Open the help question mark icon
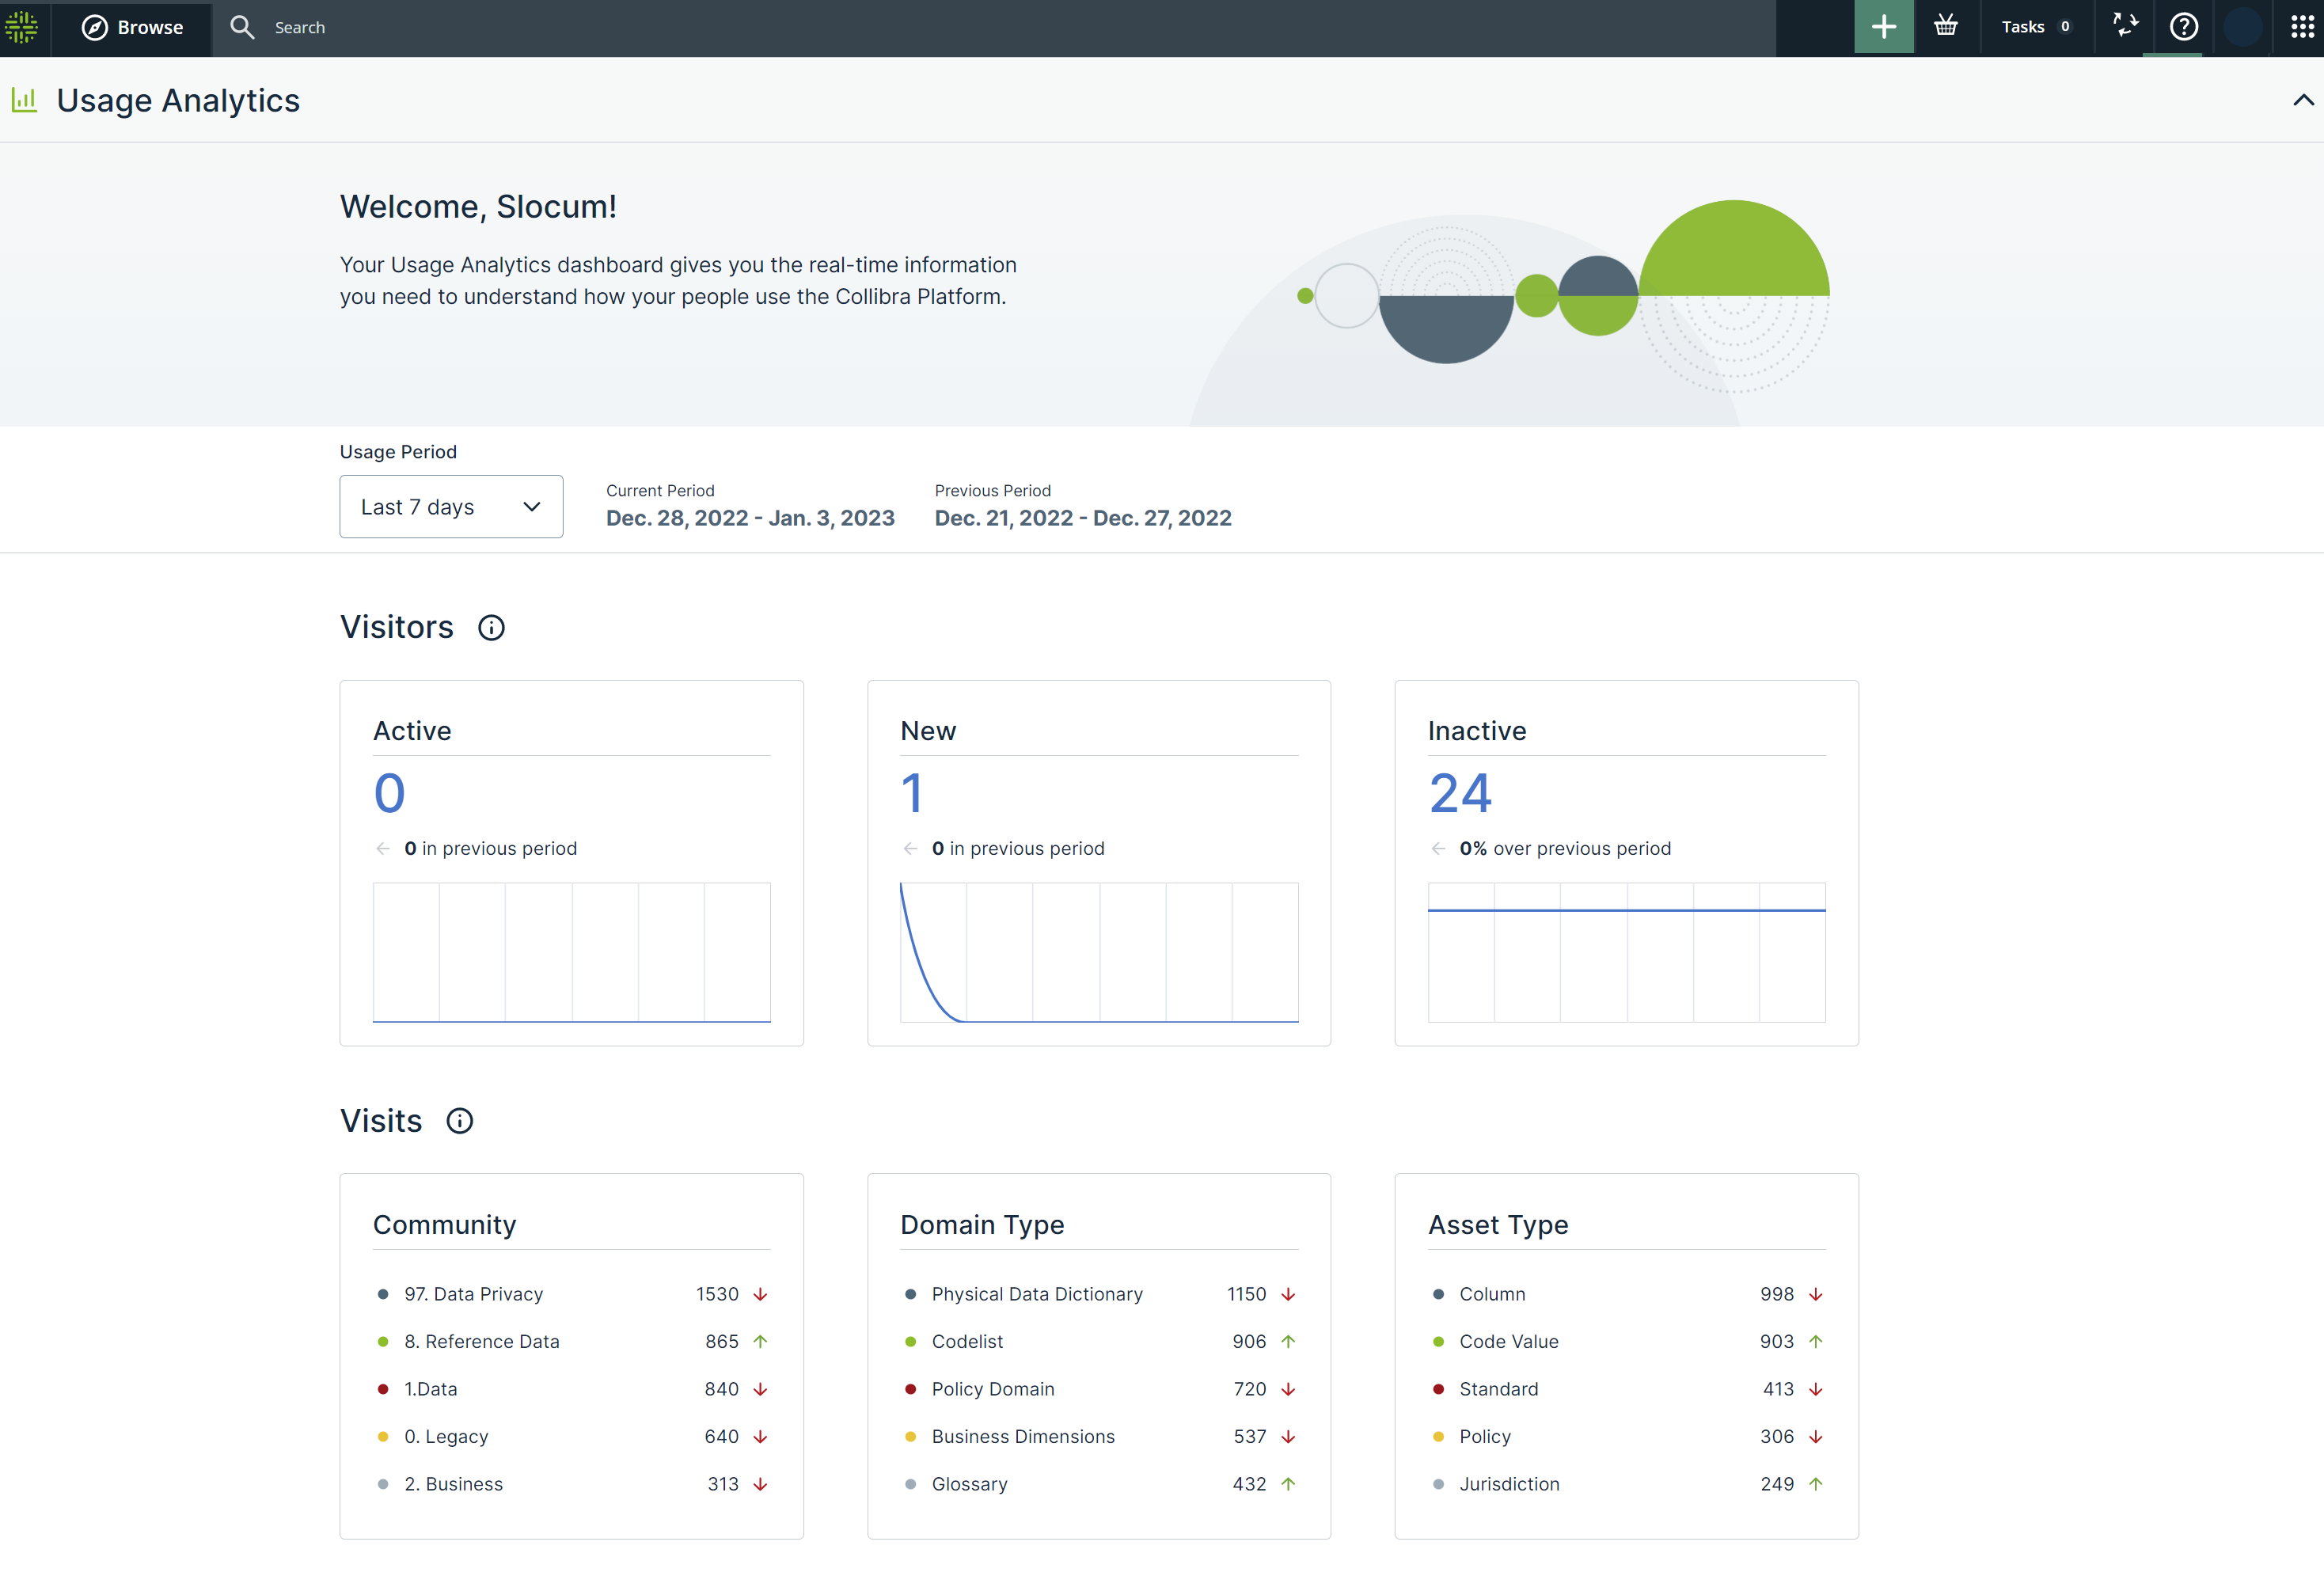This screenshot has width=2324, height=1572. click(2184, 27)
